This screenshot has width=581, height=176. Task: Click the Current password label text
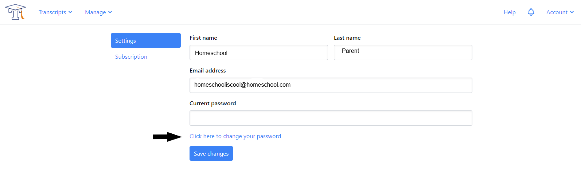212,103
